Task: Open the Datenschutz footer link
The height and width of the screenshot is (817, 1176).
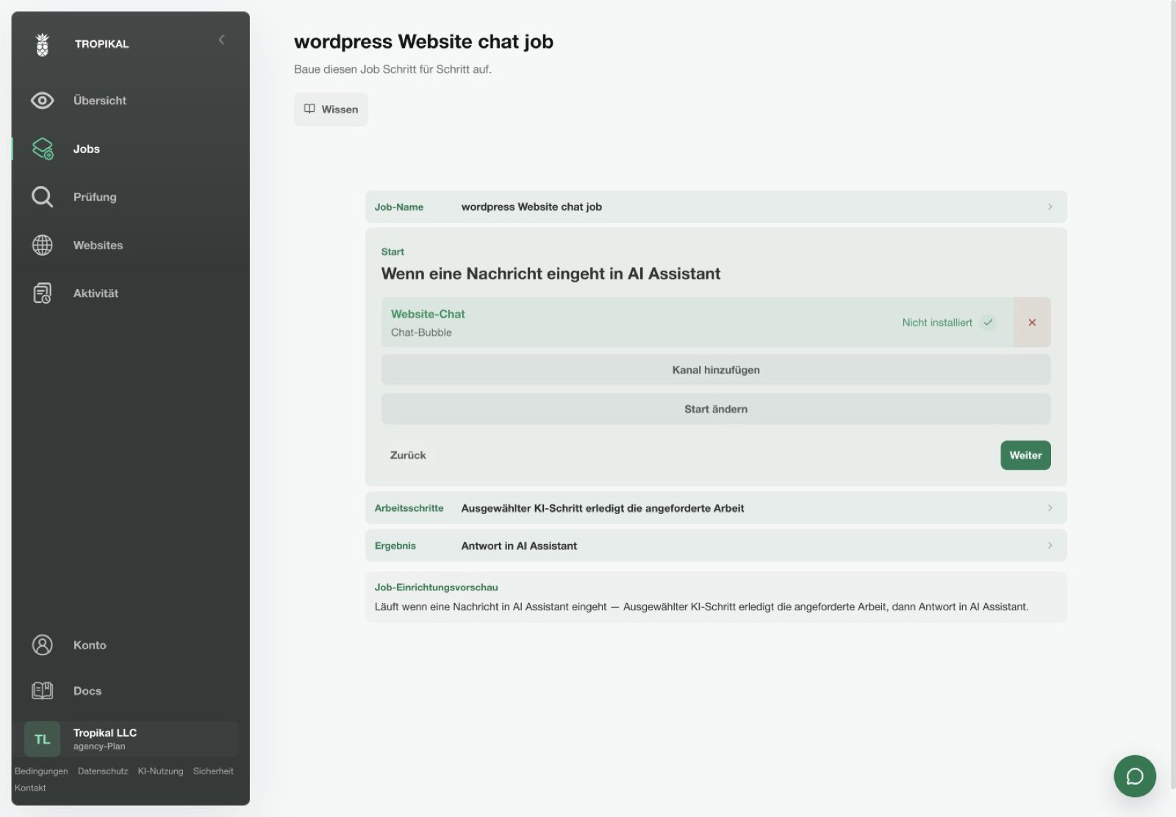Action: 103,771
